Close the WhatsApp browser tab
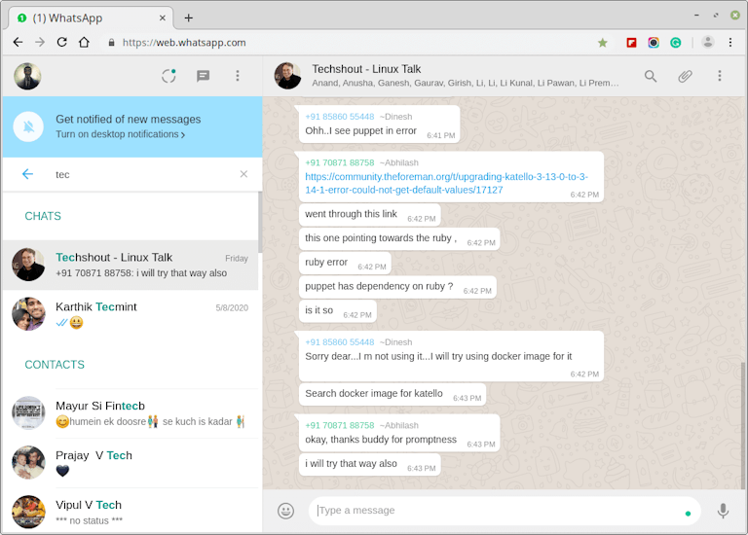This screenshot has width=748, height=535. point(163,18)
